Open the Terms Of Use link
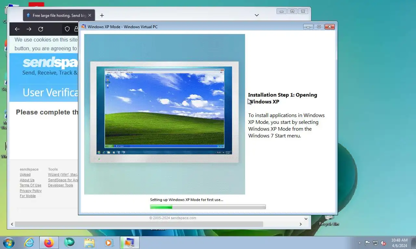Image resolution: width=416 pixels, height=249 pixels. 31,185
